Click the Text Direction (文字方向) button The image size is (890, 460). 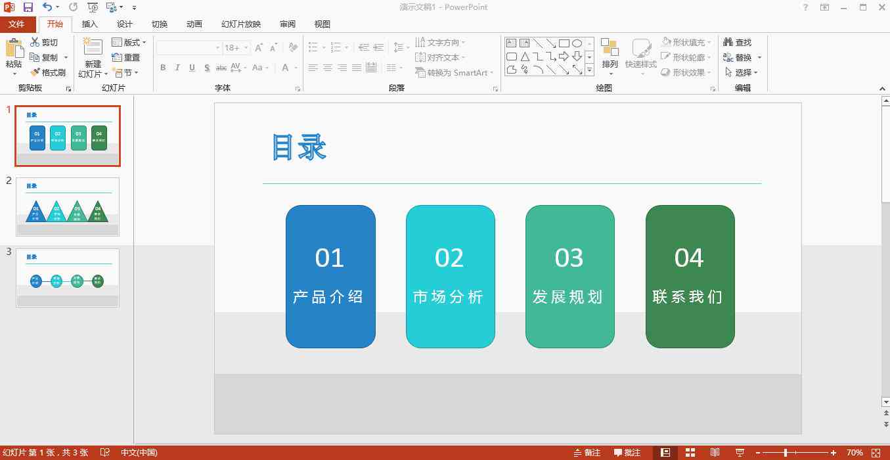point(441,42)
